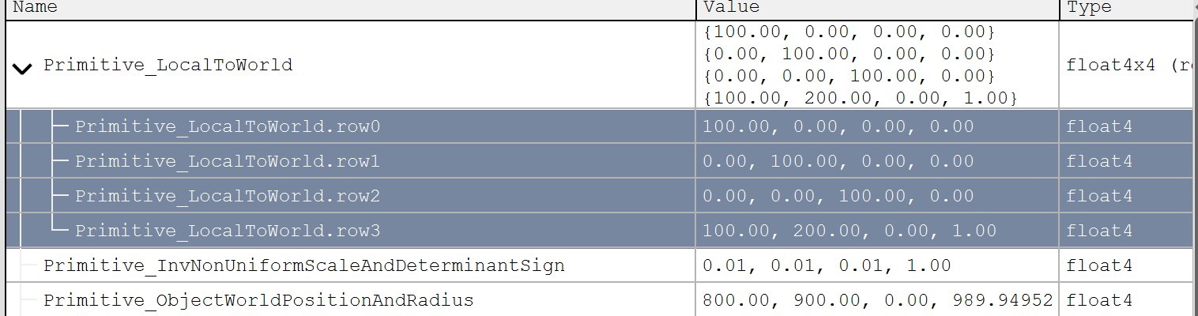
Task: Click the Primitive_LocalToWorld 4x4 matrix value
Action: coord(848,65)
